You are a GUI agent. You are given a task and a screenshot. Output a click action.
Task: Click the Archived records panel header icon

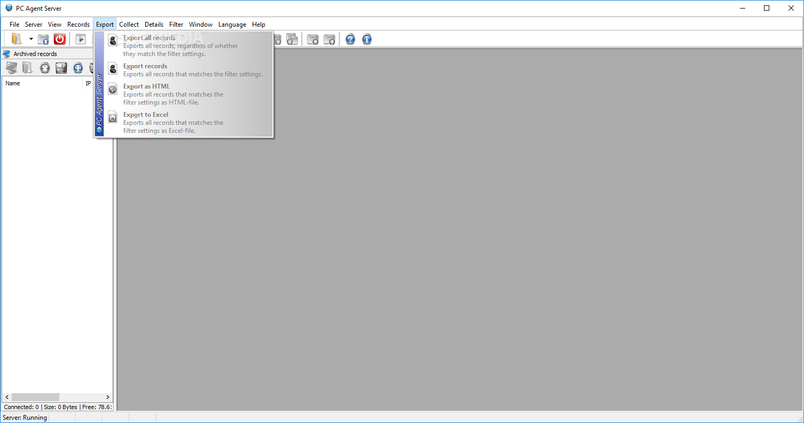(x=6, y=54)
